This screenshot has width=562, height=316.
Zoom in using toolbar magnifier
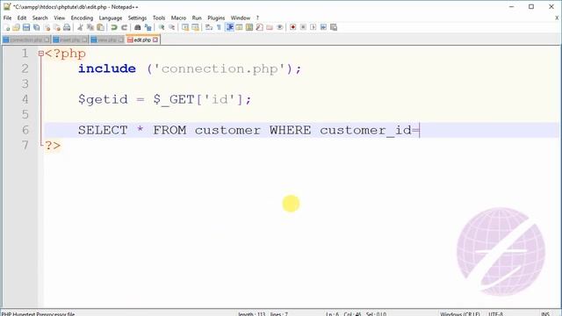point(162,27)
